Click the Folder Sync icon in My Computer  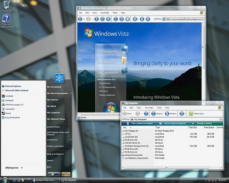coord(191,114)
